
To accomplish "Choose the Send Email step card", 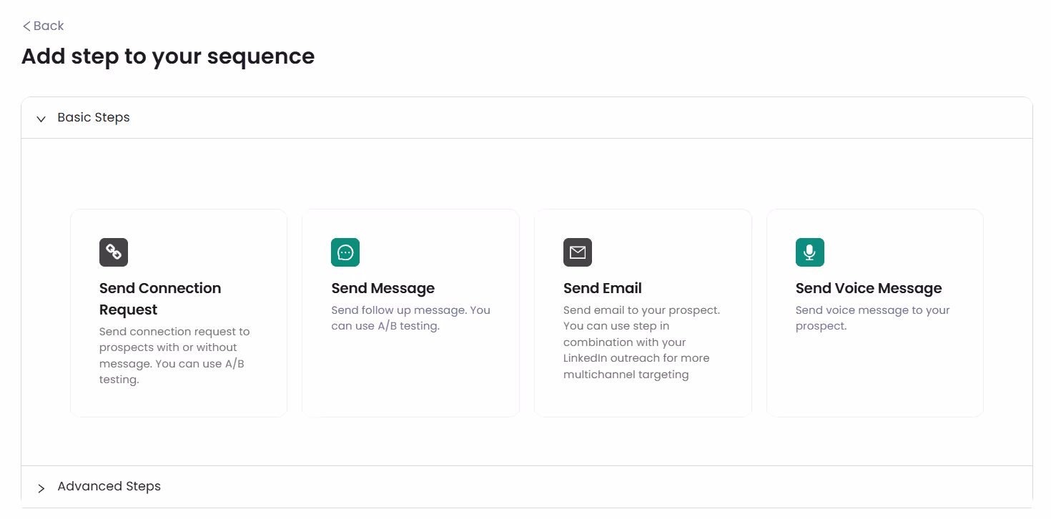I will click(x=642, y=312).
